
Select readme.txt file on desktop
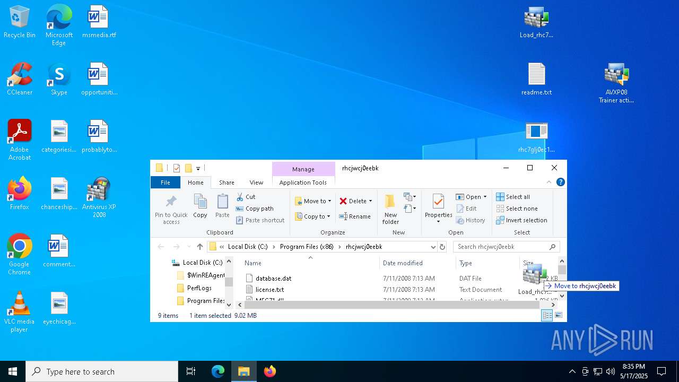tap(536, 80)
